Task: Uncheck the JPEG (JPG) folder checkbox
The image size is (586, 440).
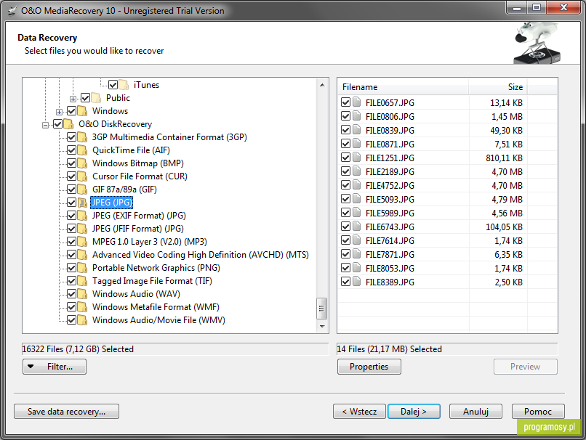Action: coord(71,203)
